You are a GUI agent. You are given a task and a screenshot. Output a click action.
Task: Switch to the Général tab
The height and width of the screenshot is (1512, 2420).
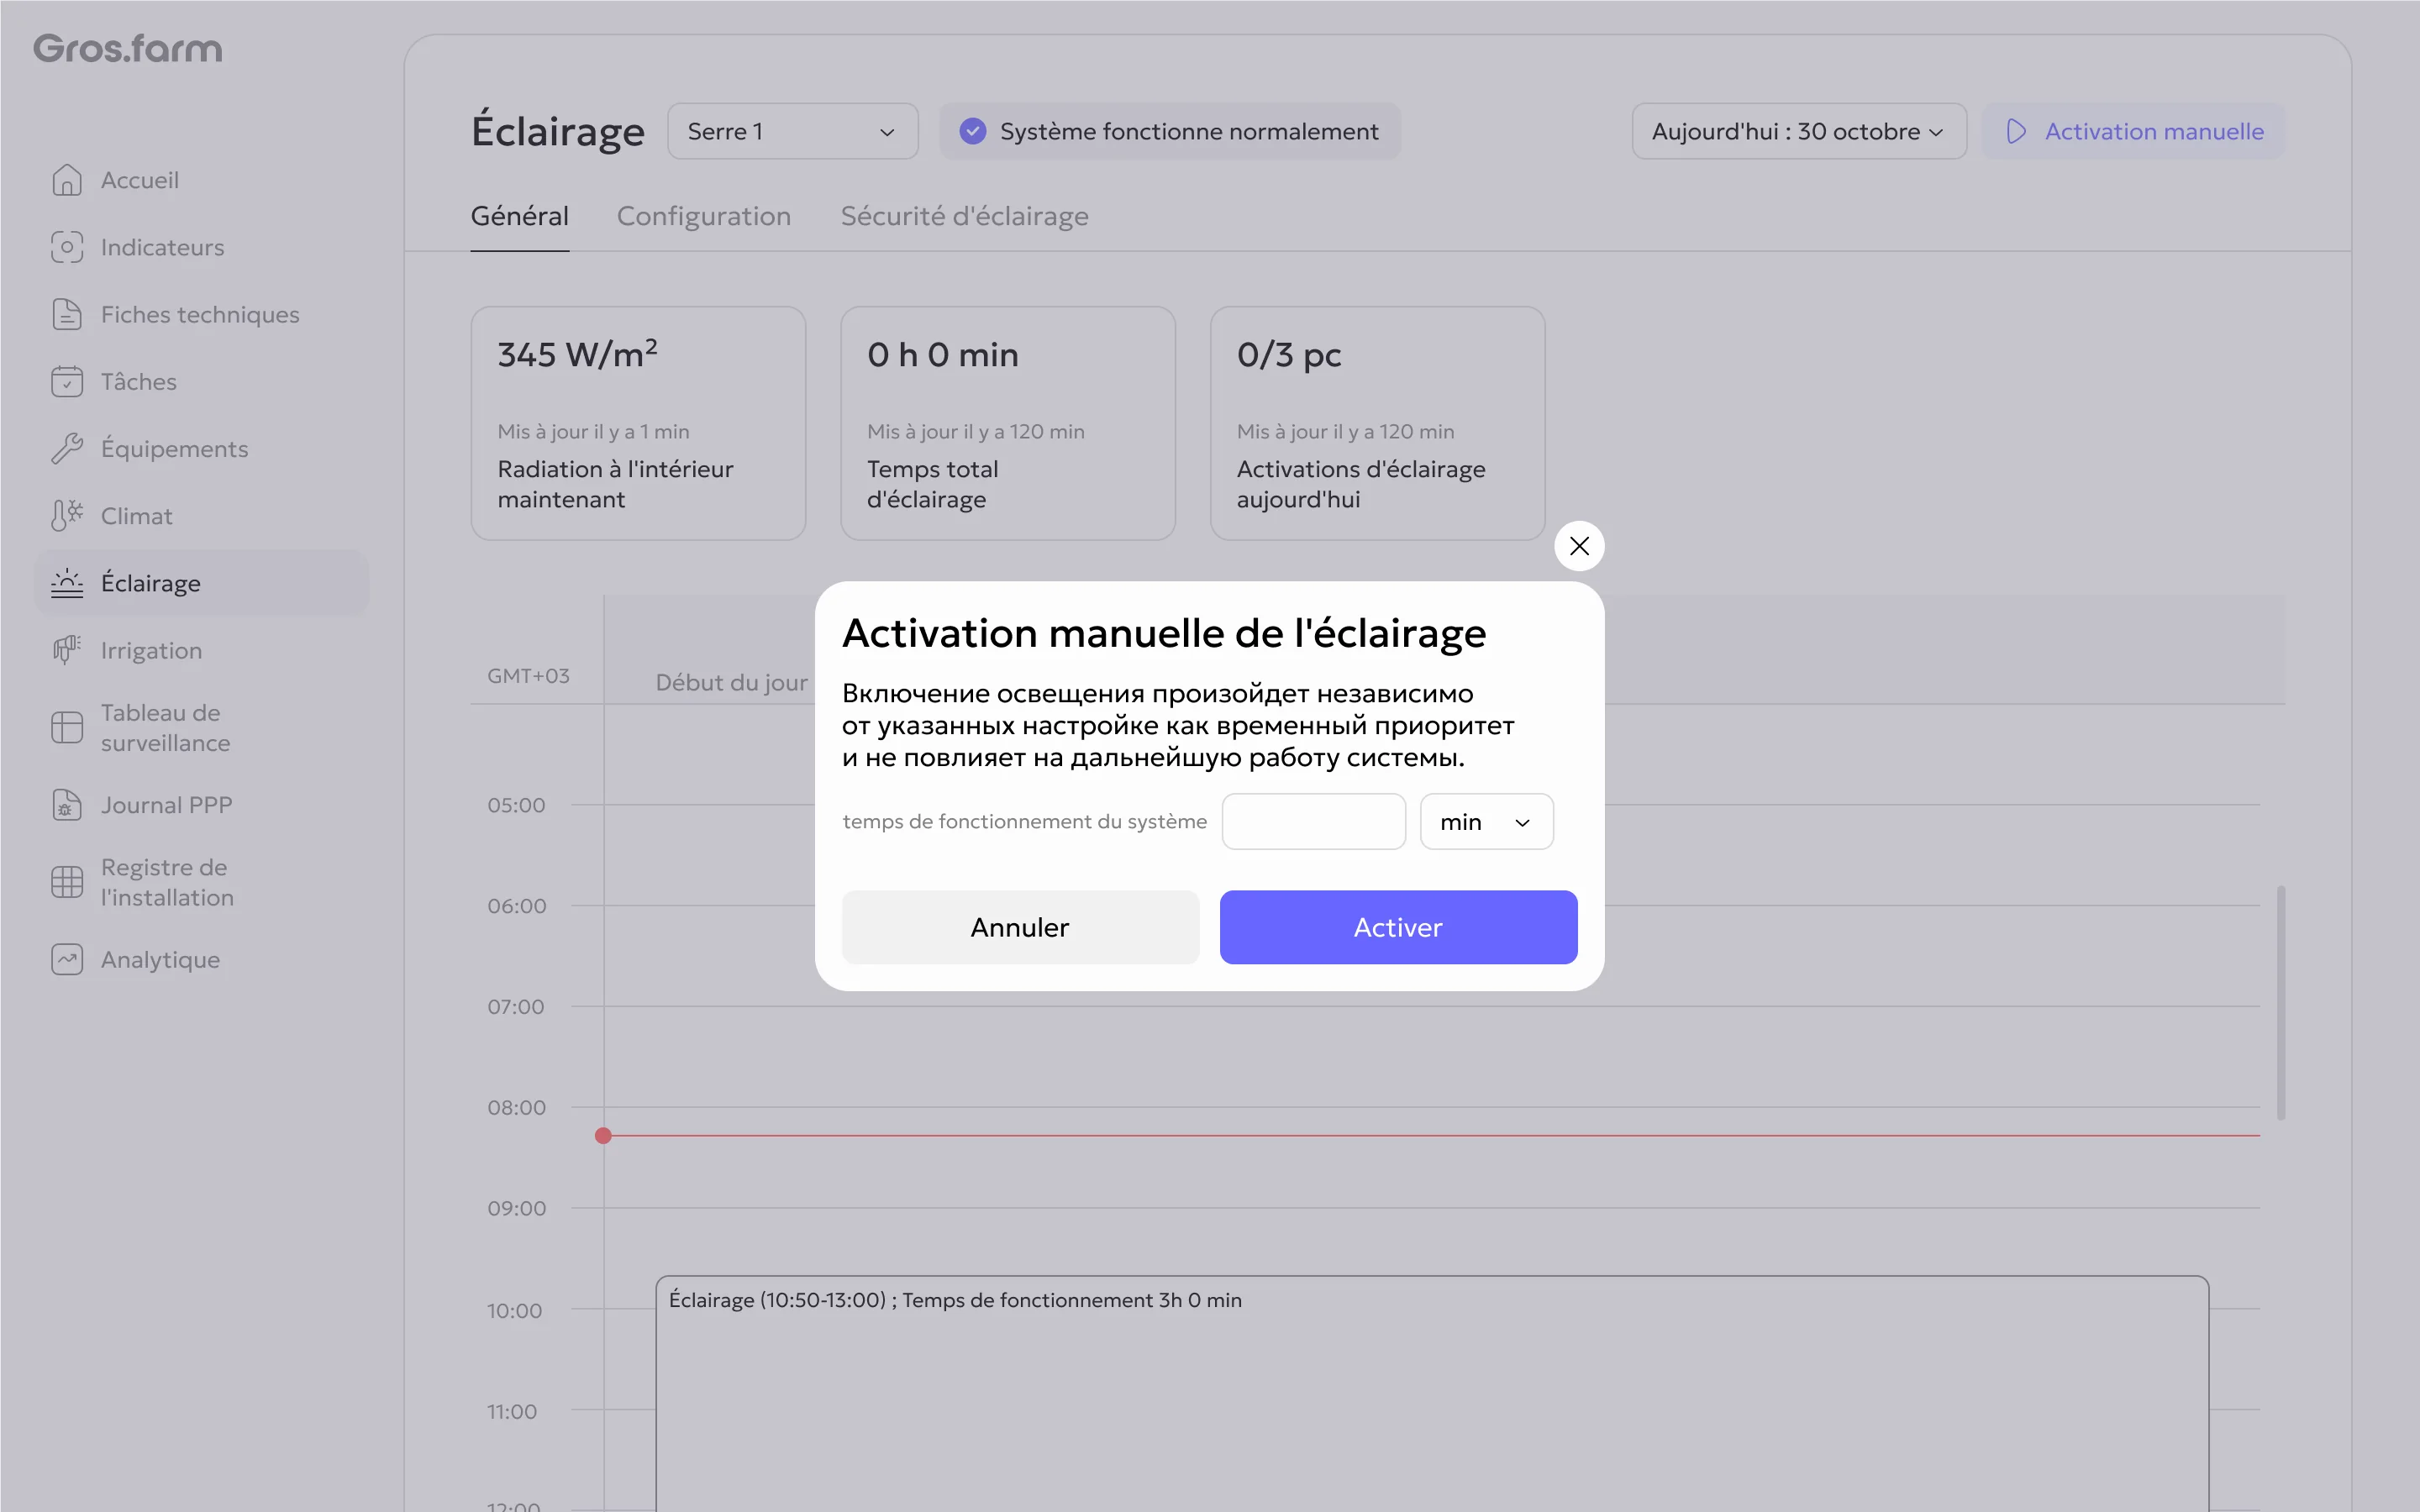click(x=519, y=216)
